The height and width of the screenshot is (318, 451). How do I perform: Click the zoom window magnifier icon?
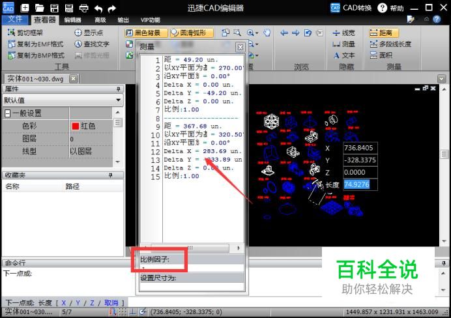(x=237, y=33)
